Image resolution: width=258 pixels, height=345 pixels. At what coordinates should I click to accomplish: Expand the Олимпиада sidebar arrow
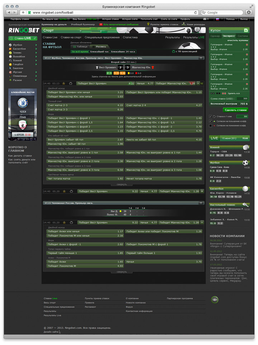(x=36, y=76)
